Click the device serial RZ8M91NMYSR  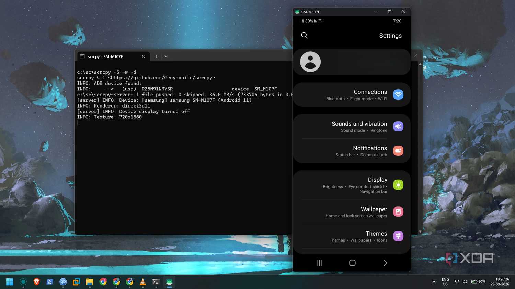point(157,89)
